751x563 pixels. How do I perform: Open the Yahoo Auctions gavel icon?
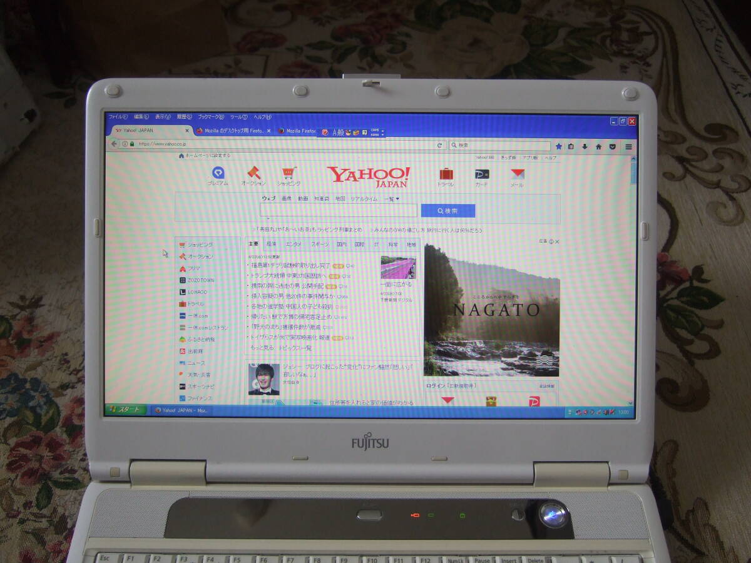coord(253,173)
